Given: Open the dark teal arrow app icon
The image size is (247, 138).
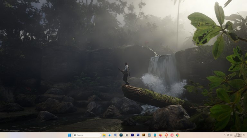Looking at the screenshot, I should tap(121, 135).
